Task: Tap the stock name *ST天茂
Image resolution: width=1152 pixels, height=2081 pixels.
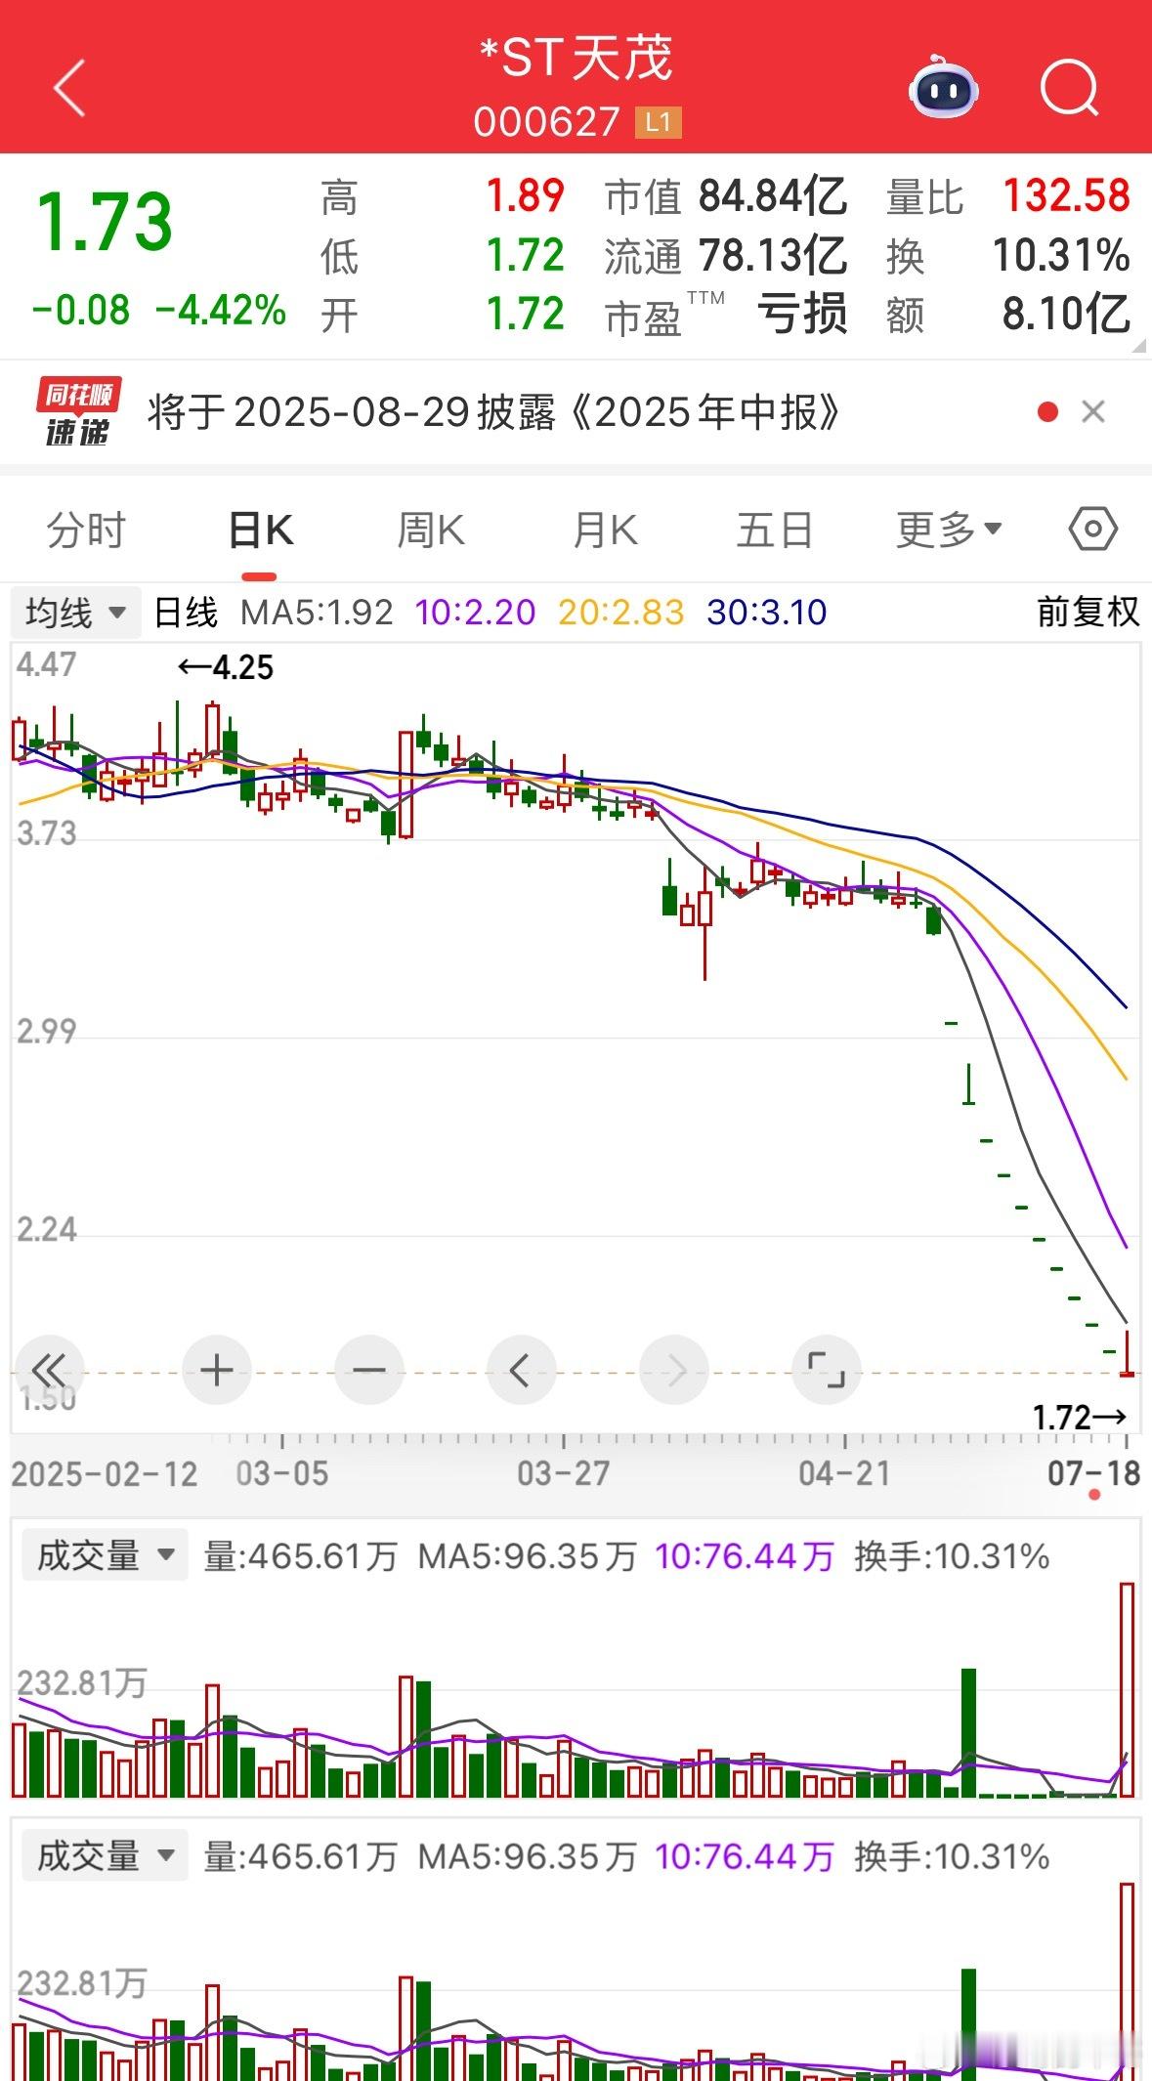Action: 576,59
